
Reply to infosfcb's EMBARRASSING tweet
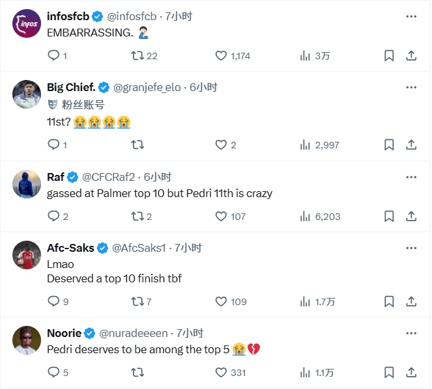tap(54, 56)
